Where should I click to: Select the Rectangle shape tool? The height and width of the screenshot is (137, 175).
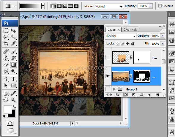(13, 85)
